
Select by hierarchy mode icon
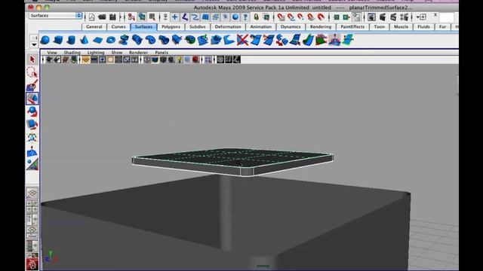click(x=131, y=17)
